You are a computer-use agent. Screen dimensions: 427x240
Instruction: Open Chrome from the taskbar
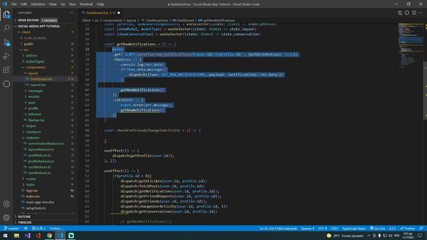point(49,235)
